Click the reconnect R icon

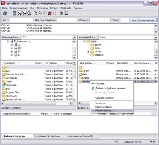(x=54, y=13)
